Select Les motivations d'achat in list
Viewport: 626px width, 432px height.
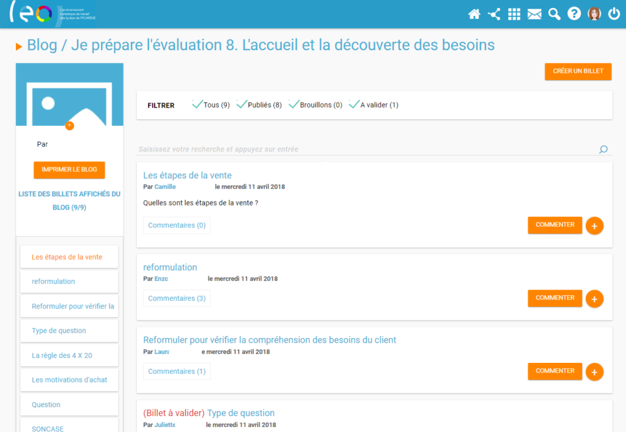point(69,379)
